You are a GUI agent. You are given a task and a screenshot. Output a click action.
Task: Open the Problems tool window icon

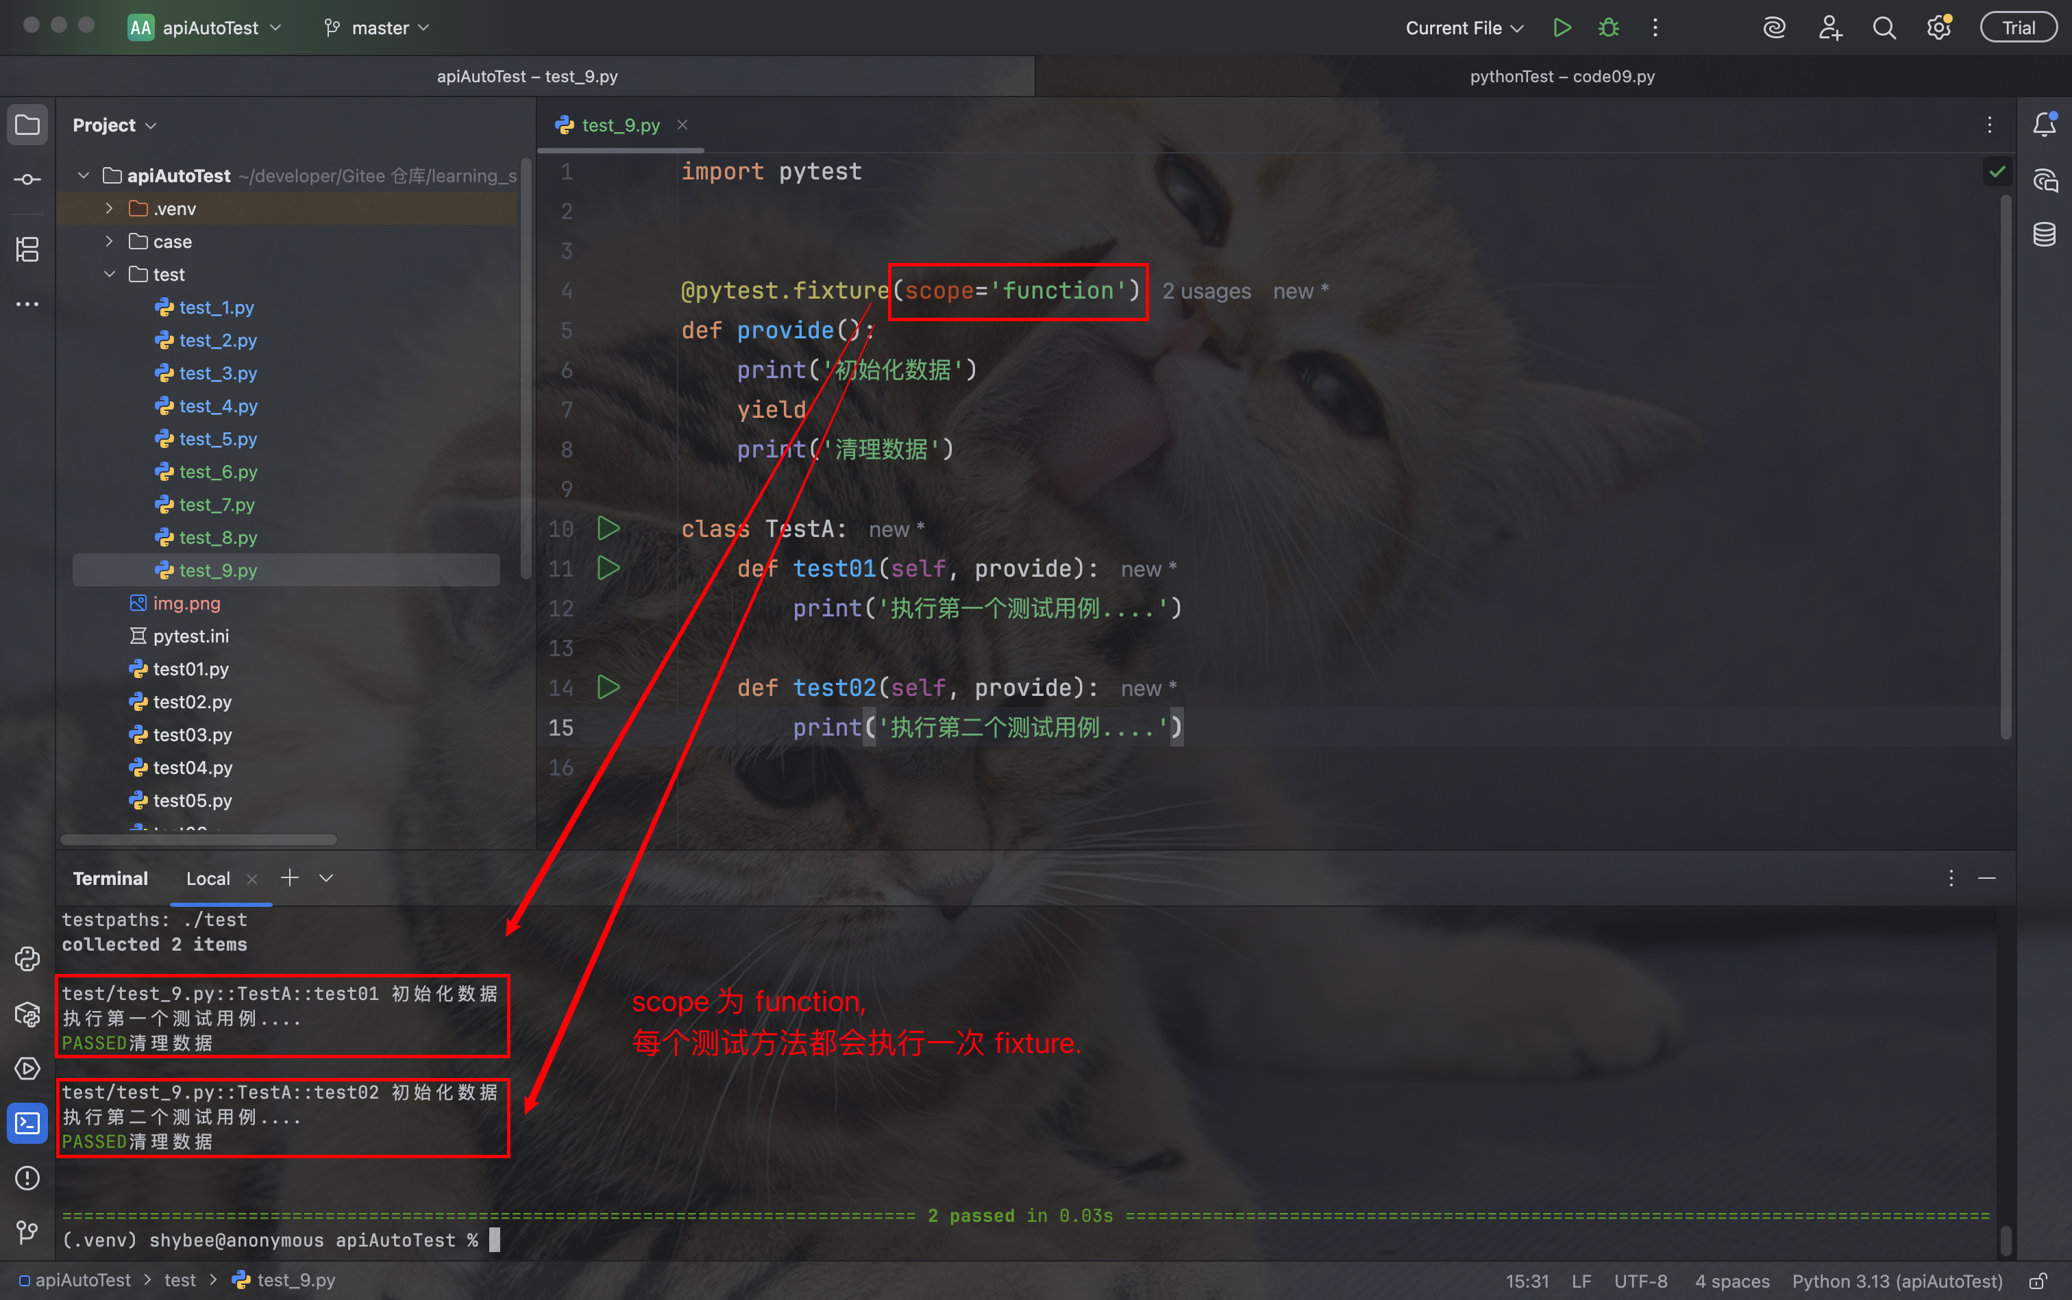point(27,1178)
